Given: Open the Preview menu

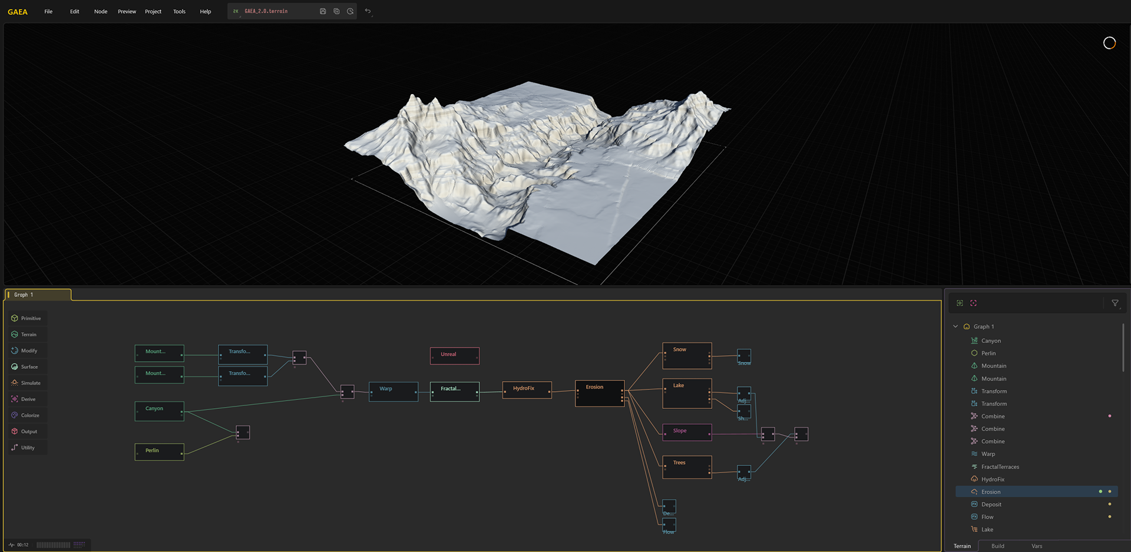Looking at the screenshot, I should point(127,11).
